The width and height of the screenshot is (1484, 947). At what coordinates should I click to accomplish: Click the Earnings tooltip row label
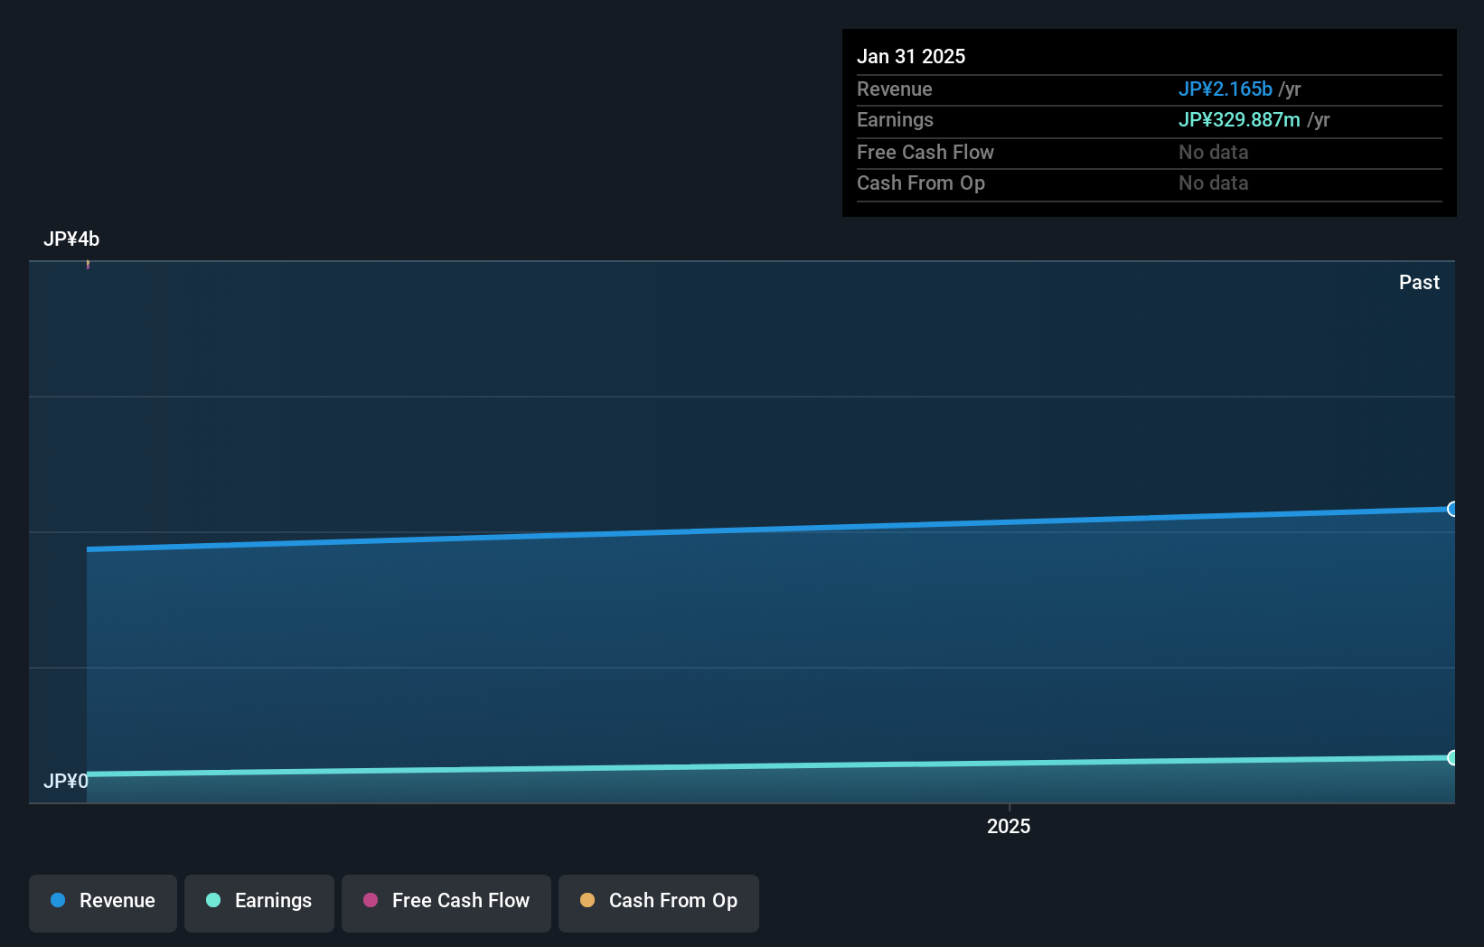(x=895, y=119)
